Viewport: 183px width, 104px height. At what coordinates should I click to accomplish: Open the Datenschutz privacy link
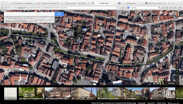151,103
